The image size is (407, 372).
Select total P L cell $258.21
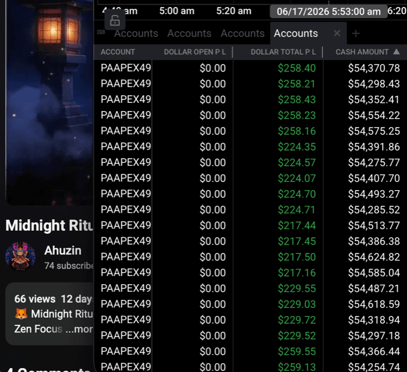[x=297, y=84]
